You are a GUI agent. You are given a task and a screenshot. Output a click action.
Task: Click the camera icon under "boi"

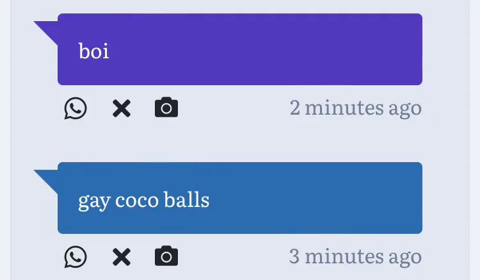click(166, 108)
